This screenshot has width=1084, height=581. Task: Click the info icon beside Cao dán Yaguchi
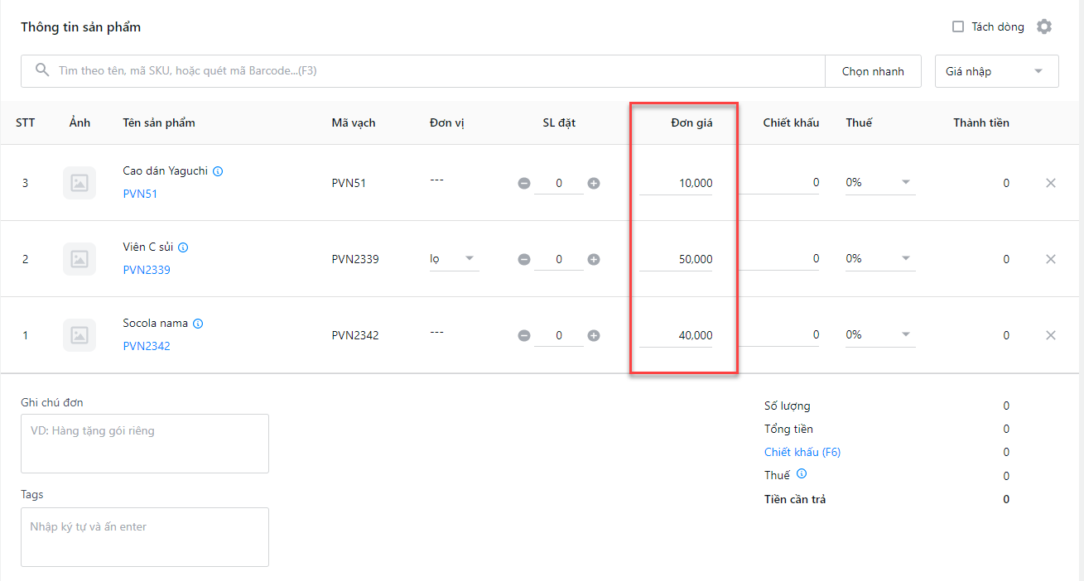pos(218,171)
